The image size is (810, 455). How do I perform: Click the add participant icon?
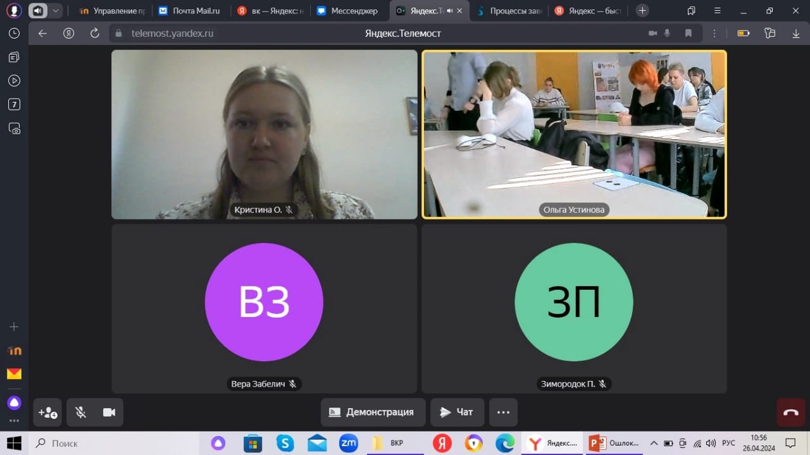point(47,413)
